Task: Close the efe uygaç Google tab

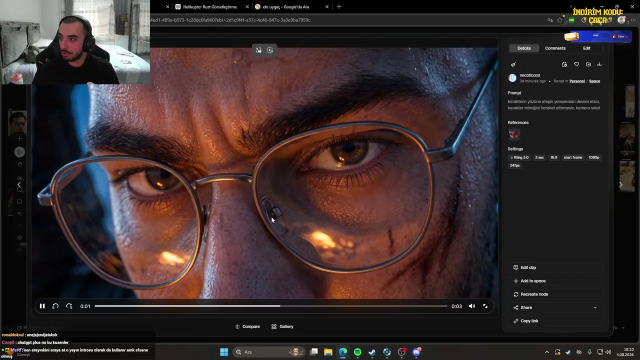Action: tap(327, 7)
